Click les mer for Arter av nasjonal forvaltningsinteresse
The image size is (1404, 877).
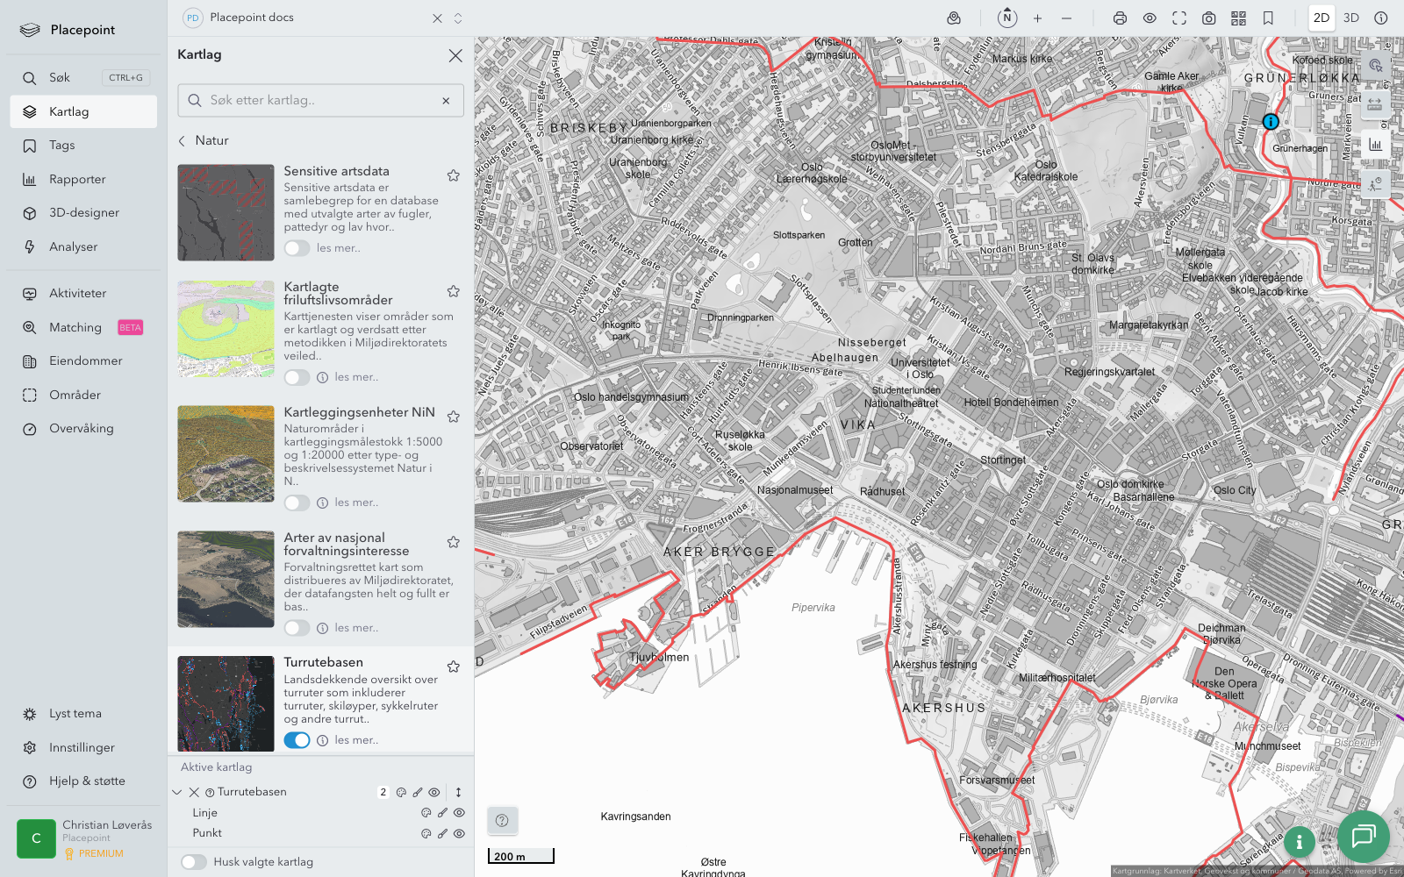click(356, 628)
